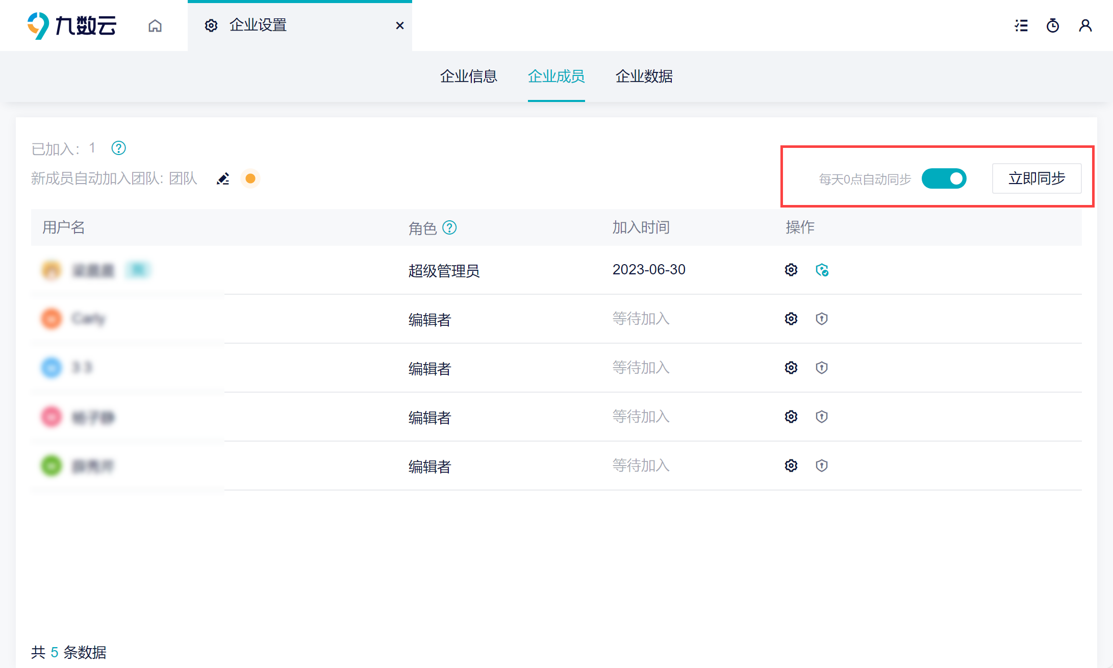
Task: Switch to the 企业数据 tab
Action: [x=644, y=76]
